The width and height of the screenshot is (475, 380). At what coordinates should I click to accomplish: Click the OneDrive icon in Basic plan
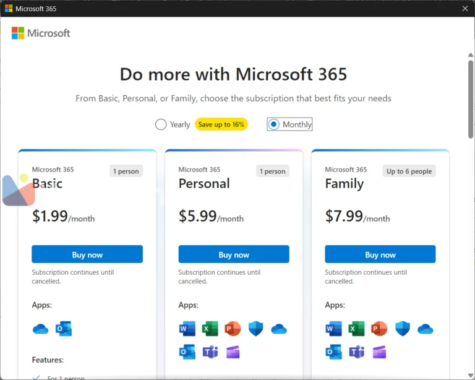[40, 329]
